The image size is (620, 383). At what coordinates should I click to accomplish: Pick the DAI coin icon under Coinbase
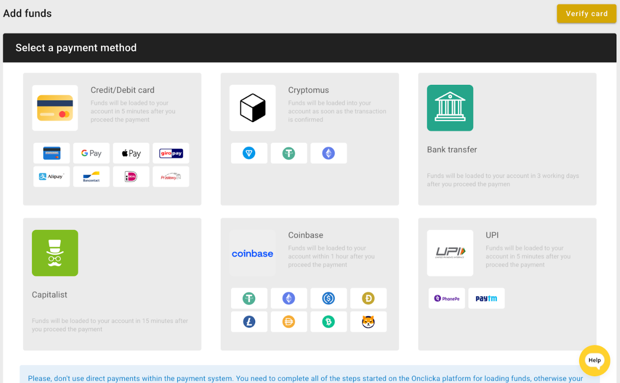(x=289, y=322)
